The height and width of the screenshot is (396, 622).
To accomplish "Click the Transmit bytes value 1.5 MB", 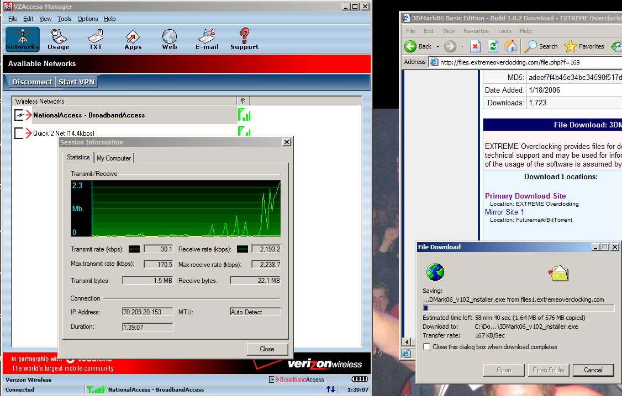I will pos(147,280).
